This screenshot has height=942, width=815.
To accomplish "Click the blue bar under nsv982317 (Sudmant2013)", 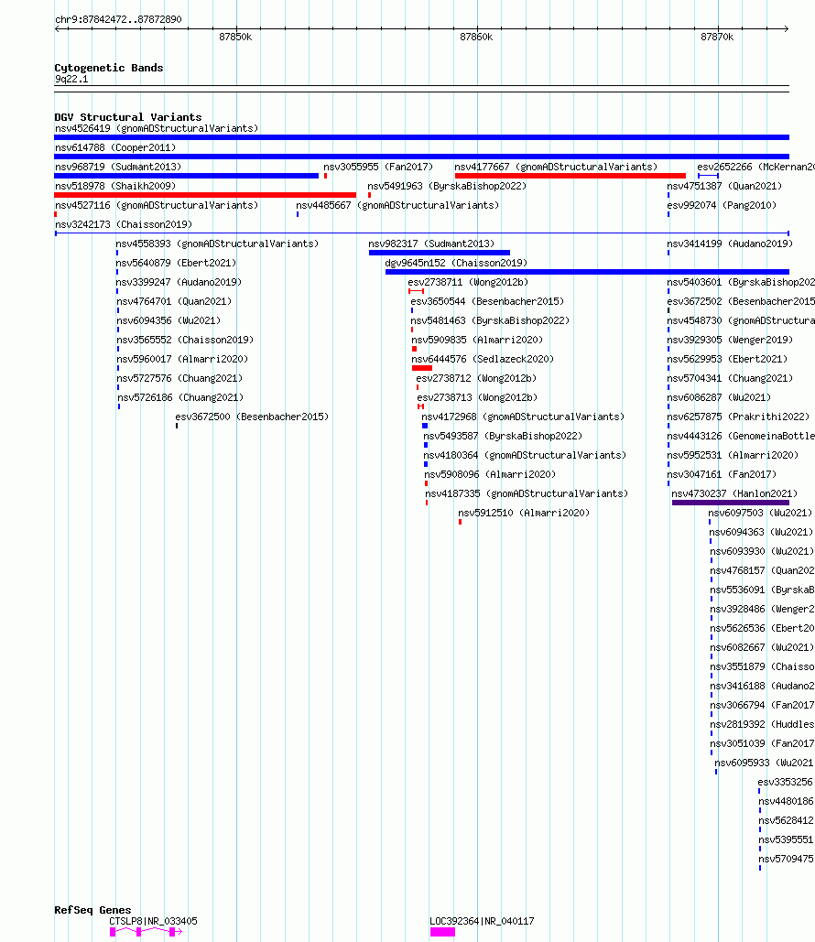I will (440, 253).
